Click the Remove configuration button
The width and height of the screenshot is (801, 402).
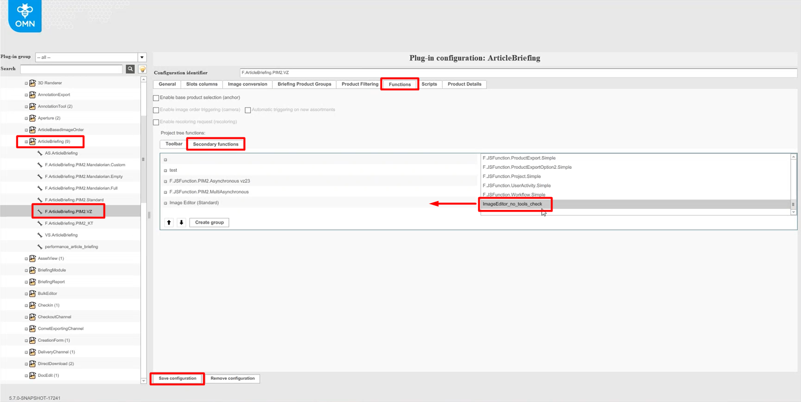[233, 378]
